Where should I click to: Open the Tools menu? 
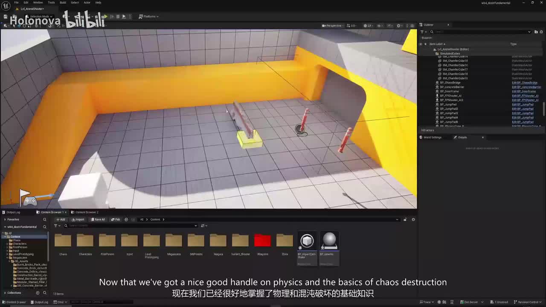click(51, 3)
